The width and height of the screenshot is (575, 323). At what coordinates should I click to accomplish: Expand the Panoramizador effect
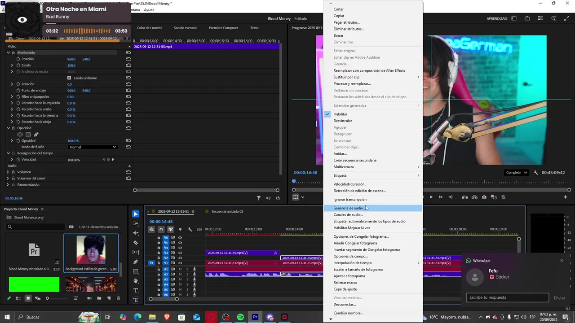pyautogui.click(x=8, y=184)
